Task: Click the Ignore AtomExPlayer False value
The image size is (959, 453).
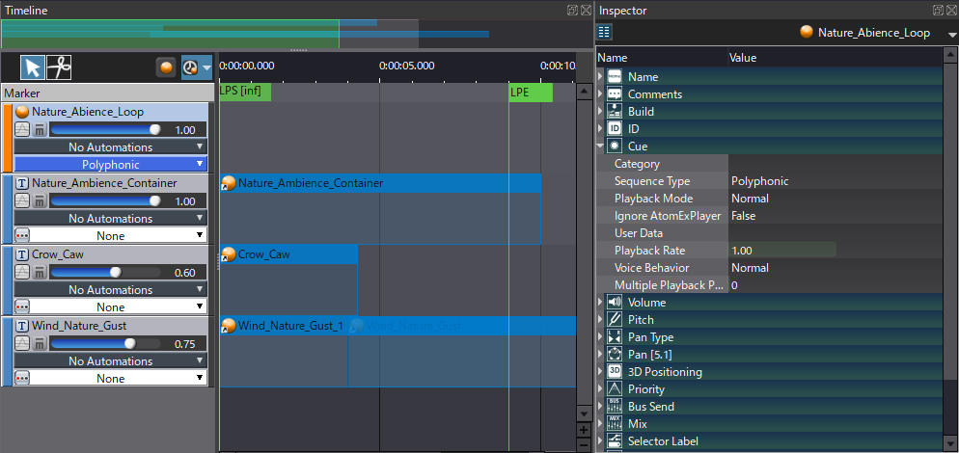Action: click(x=743, y=216)
